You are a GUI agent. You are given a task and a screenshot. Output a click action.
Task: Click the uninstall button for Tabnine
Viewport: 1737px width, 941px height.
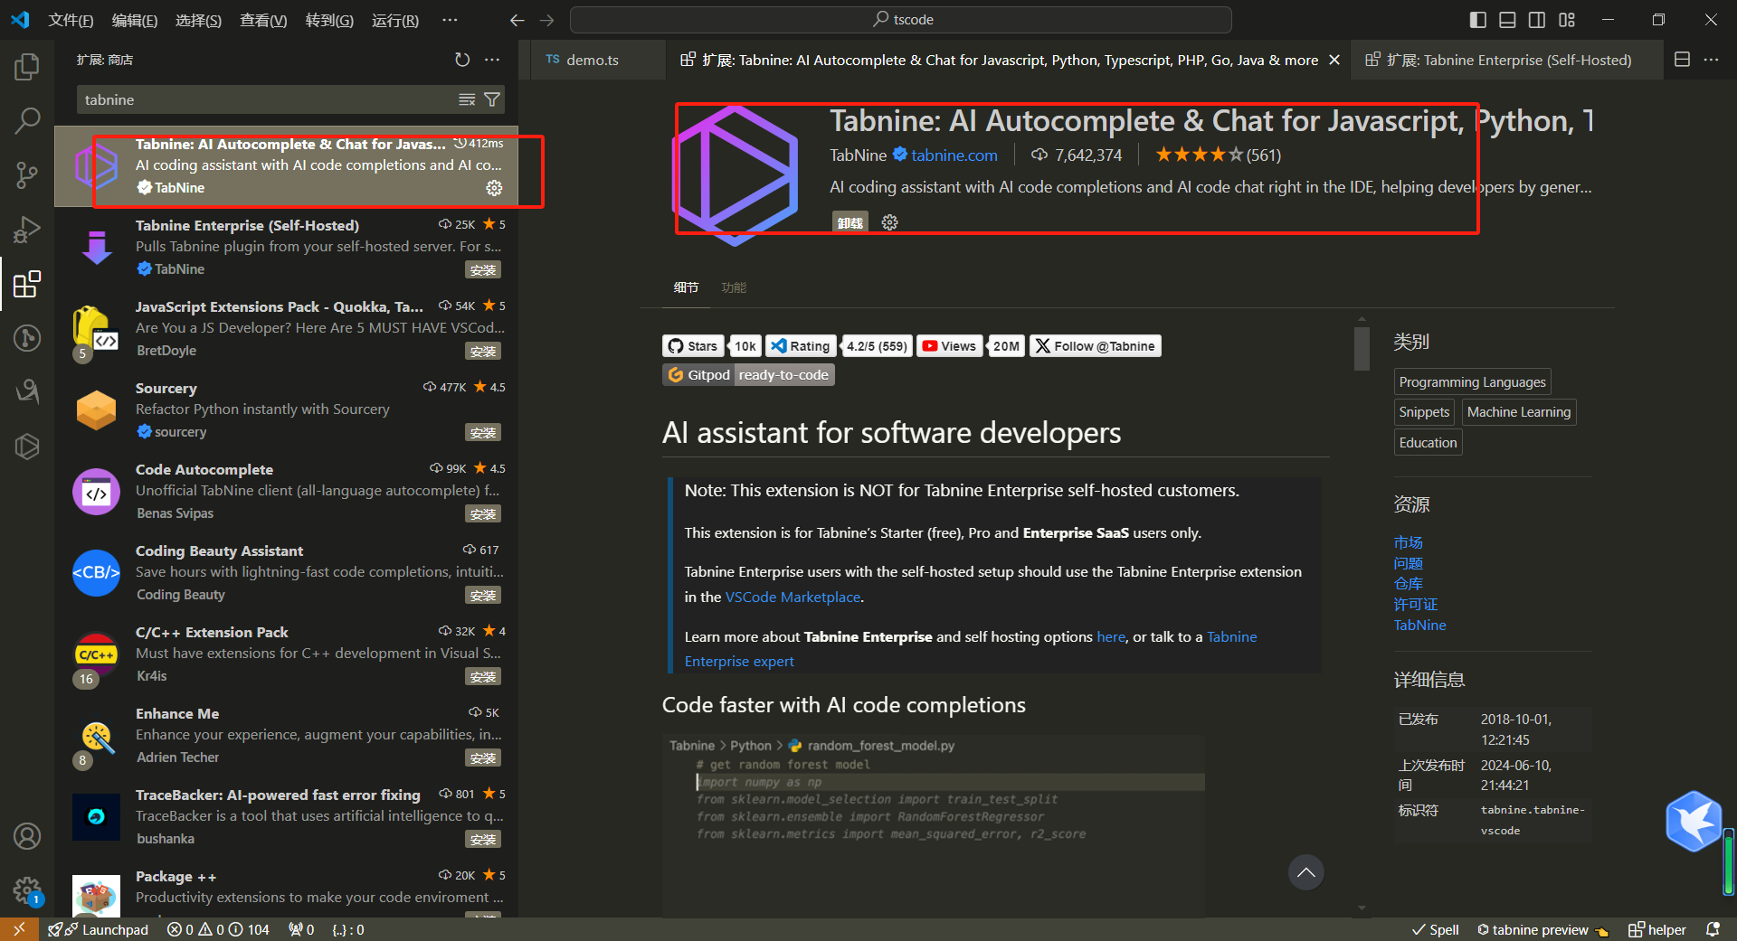[x=850, y=222]
